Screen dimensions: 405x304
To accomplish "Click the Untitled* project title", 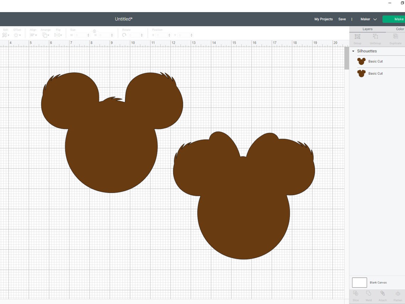I will (124, 19).
